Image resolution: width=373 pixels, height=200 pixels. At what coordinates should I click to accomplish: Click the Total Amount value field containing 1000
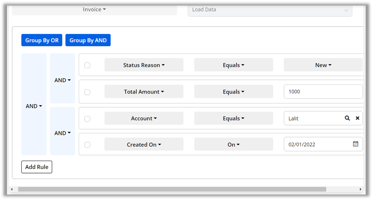[x=323, y=92]
